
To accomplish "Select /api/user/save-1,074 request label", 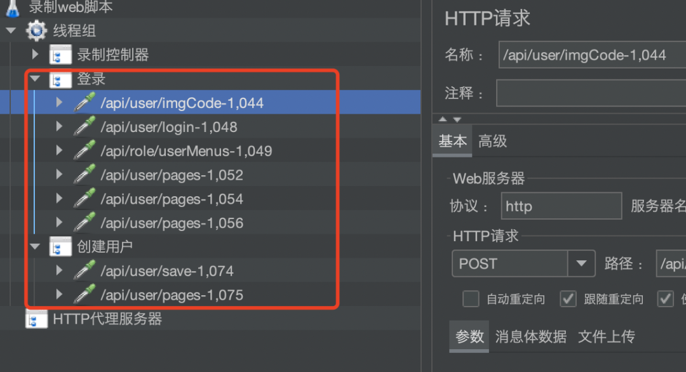I will 167,271.
